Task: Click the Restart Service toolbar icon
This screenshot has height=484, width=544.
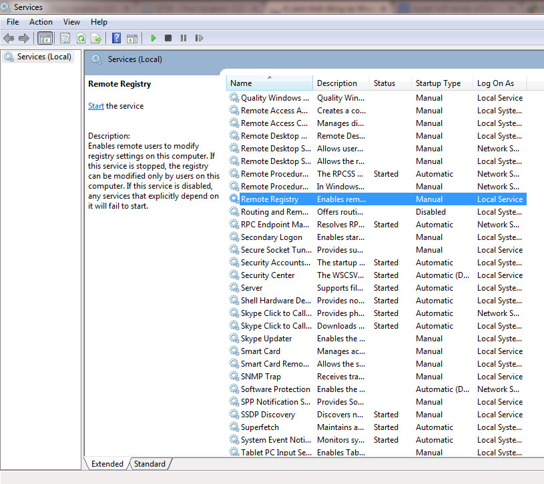Action: tap(199, 38)
